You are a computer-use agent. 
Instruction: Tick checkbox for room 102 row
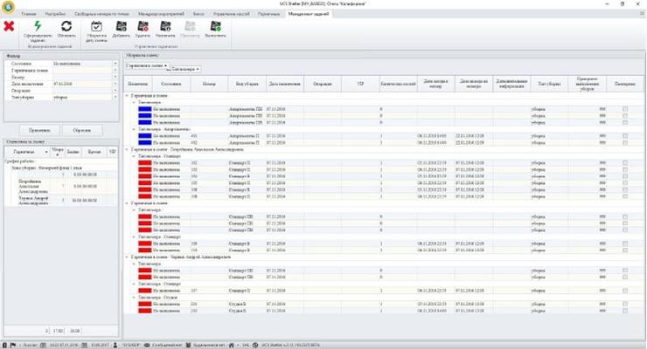[x=624, y=161]
